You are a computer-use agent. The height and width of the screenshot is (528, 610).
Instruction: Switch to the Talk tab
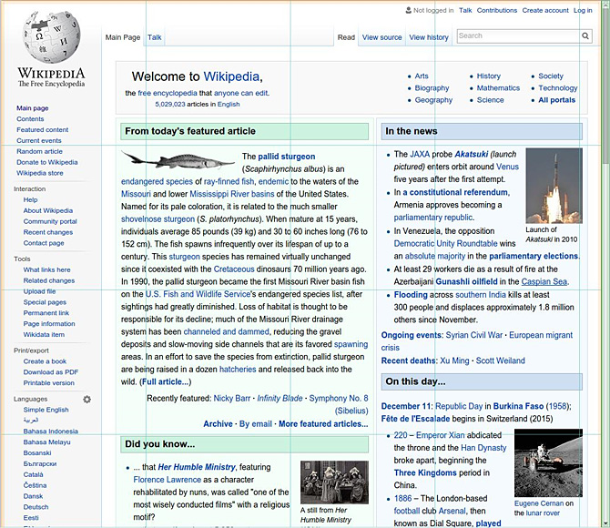[x=155, y=37]
